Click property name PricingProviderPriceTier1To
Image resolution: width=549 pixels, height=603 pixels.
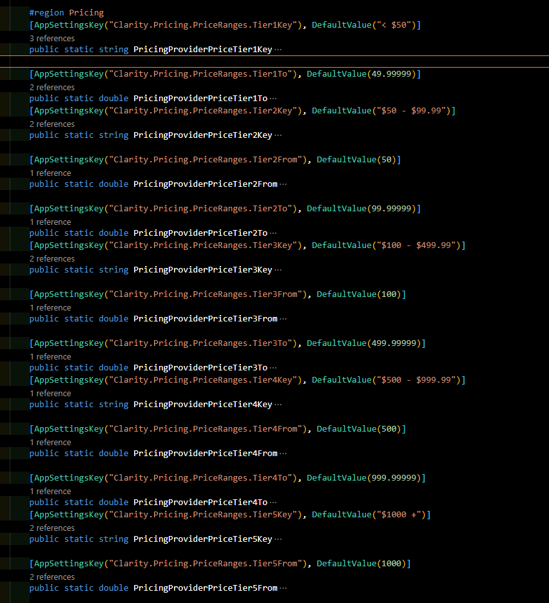point(200,99)
